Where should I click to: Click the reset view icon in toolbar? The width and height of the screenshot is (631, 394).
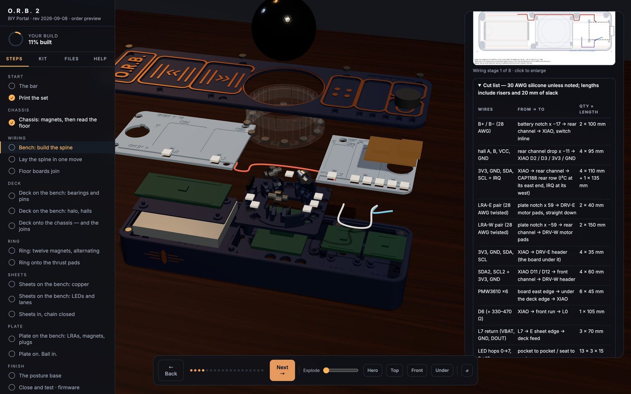click(467, 370)
